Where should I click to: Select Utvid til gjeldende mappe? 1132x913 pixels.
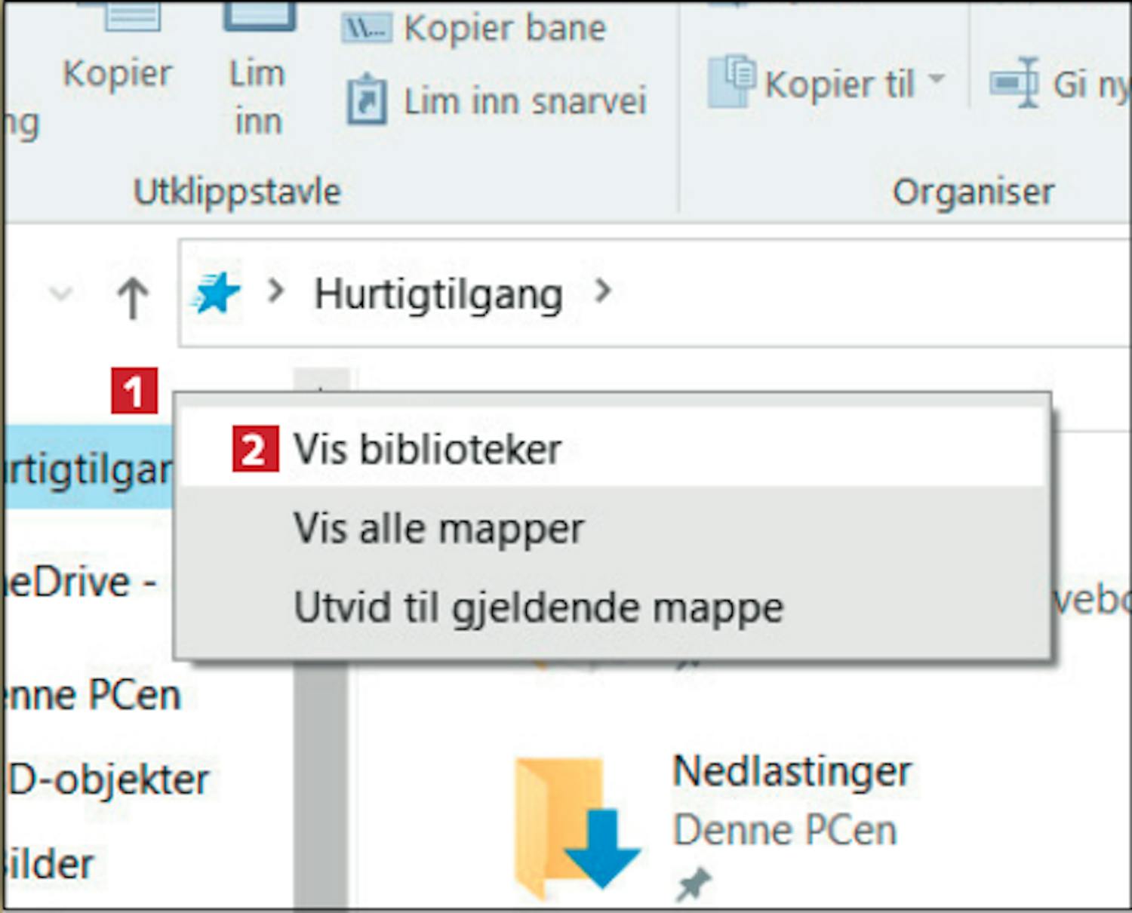coord(539,607)
